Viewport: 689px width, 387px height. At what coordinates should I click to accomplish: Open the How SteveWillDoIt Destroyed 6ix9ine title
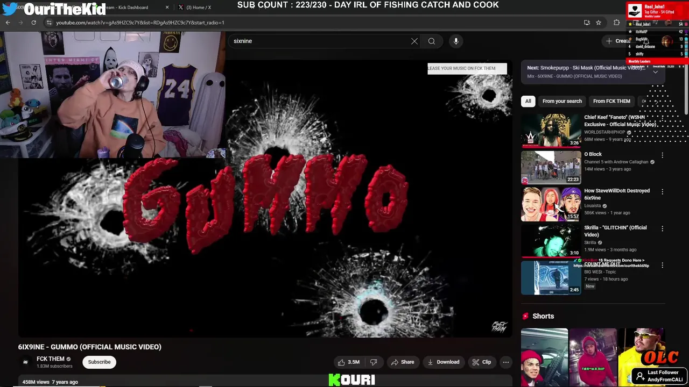click(617, 194)
